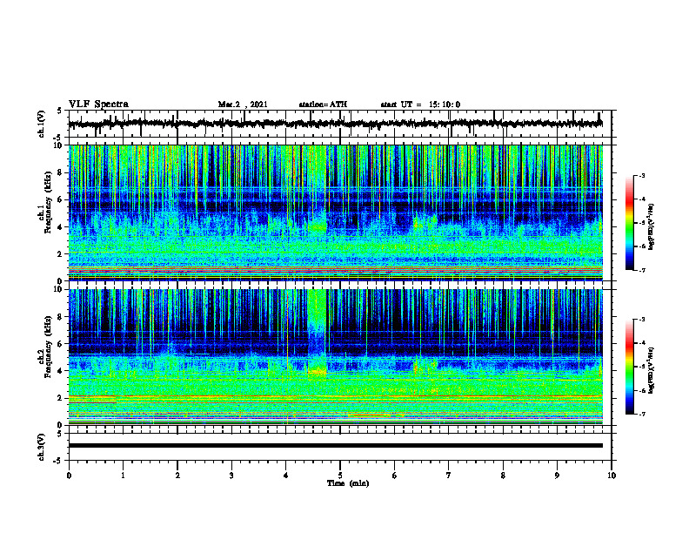Click time axis tick label "4"
Viewport: 689px width, 533px height.
pos(286,476)
